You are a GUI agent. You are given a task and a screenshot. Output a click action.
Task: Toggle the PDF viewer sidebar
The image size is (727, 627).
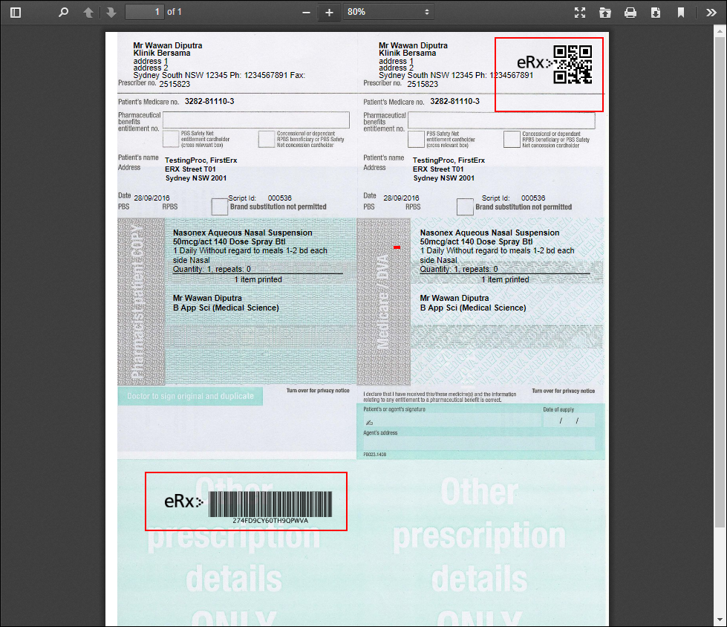tap(16, 13)
